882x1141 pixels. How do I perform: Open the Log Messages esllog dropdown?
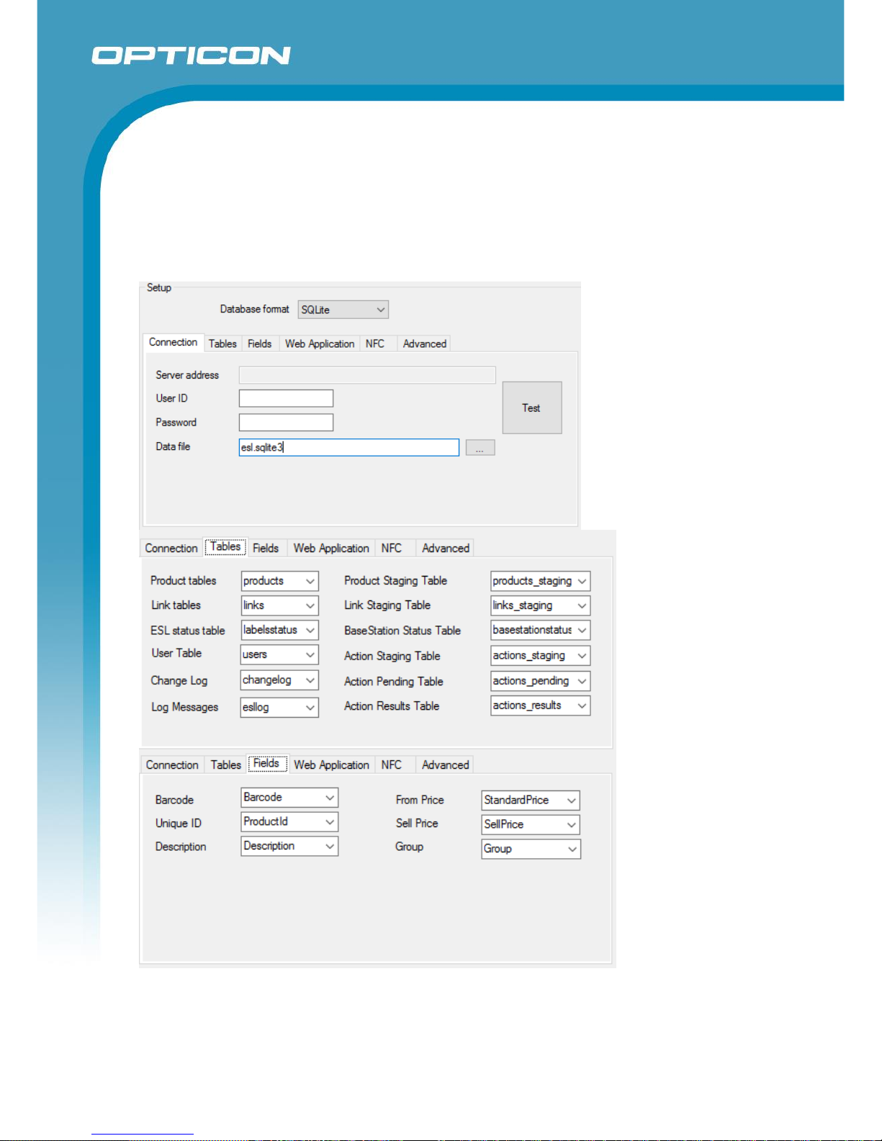point(280,708)
